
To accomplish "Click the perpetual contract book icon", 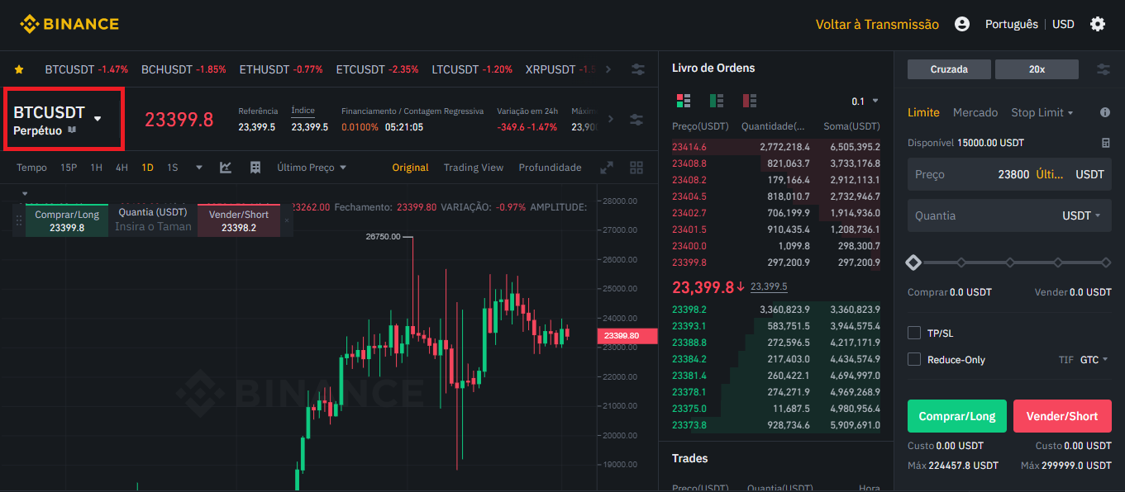I will pyautogui.click(x=72, y=130).
